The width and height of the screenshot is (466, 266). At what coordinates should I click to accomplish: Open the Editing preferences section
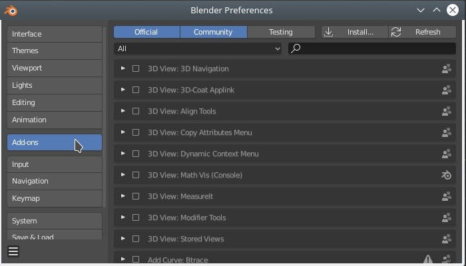pyautogui.click(x=55, y=102)
